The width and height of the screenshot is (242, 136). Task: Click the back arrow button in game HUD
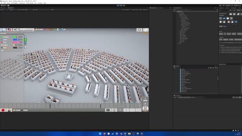pyautogui.click(x=16, y=29)
